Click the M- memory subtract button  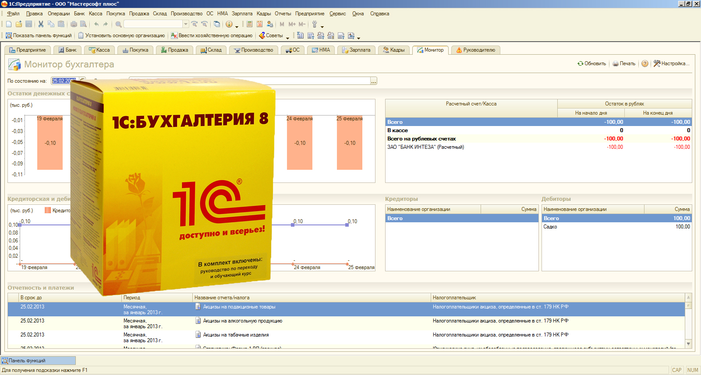pos(302,24)
